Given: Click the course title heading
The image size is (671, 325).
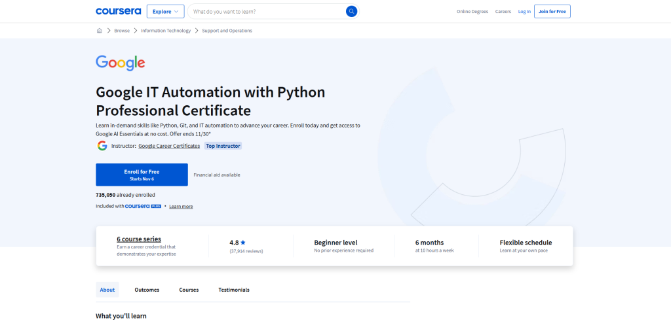Looking at the screenshot, I should pyautogui.click(x=210, y=101).
